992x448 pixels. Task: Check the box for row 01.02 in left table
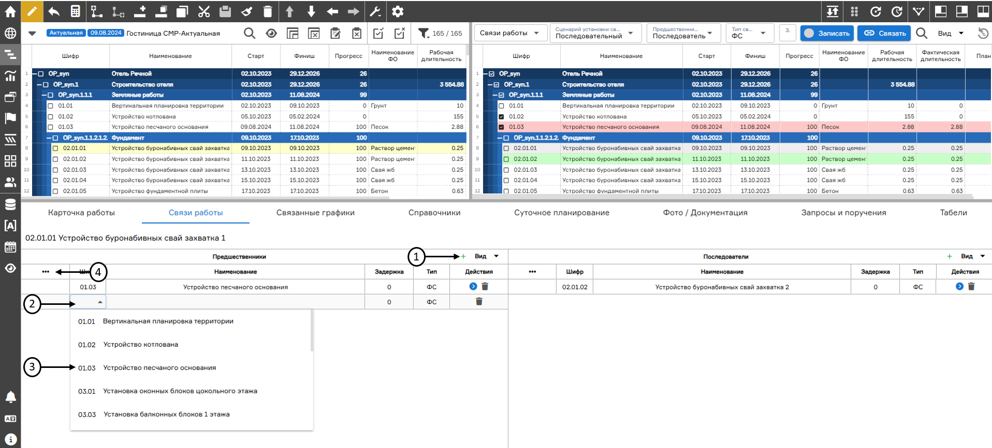(50, 116)
